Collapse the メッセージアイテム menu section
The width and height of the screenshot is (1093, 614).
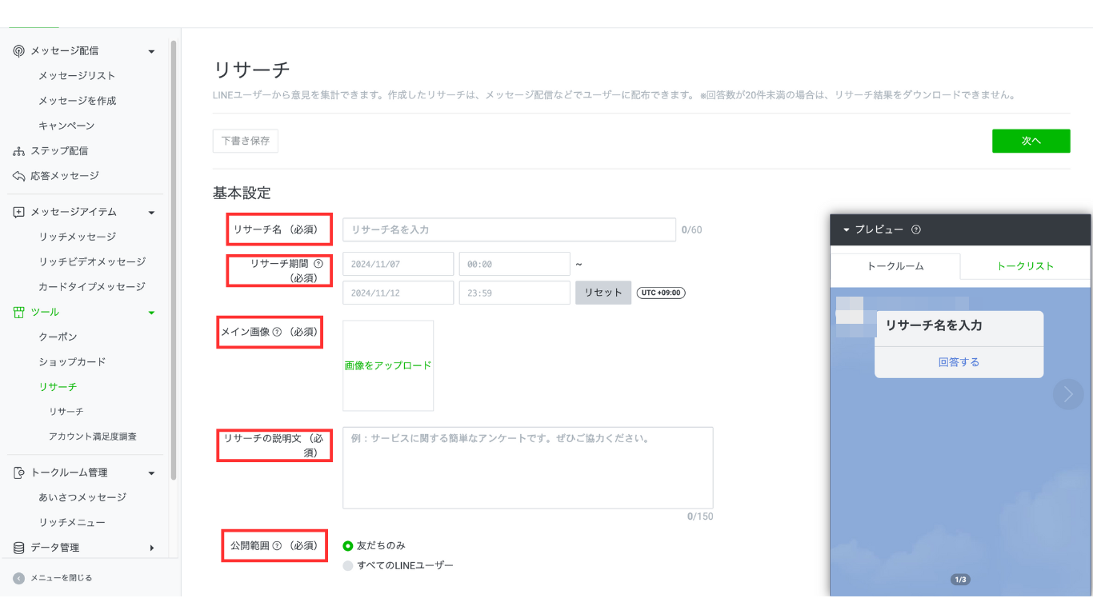pos(152,213)
